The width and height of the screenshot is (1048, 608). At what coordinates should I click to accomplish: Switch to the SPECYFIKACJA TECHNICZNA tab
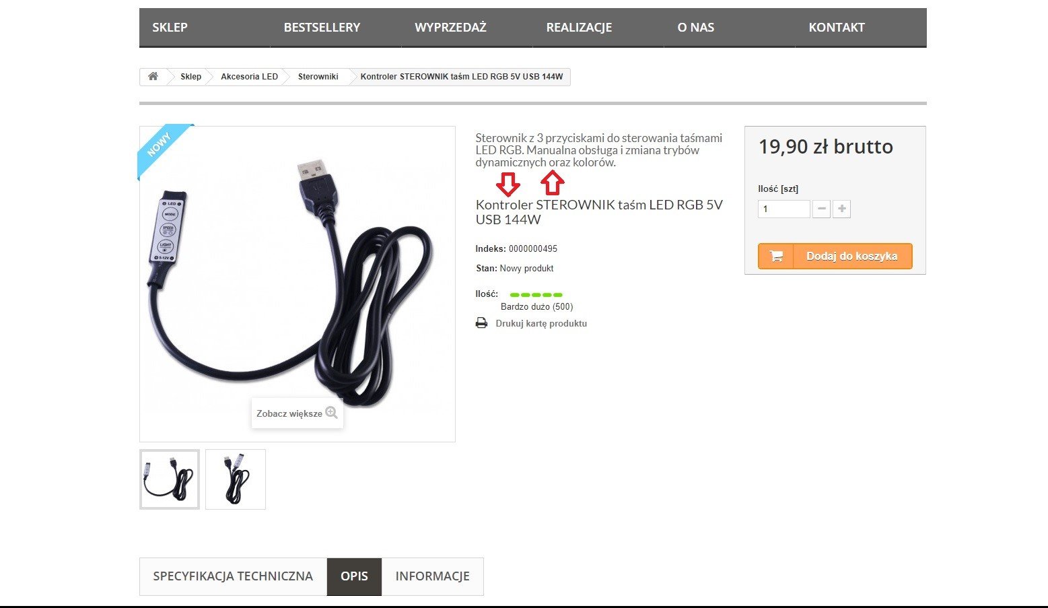click(233, 576)
